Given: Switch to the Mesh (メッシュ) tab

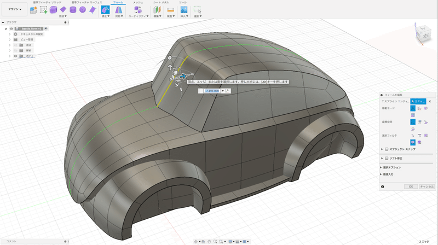Looking at the screenshot, I should 138,3.
